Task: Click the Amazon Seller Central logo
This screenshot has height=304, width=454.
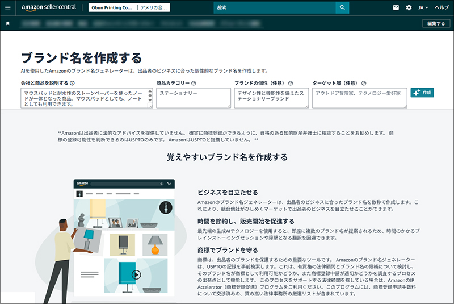Action: pyautogui.click(x=49, y=7)
